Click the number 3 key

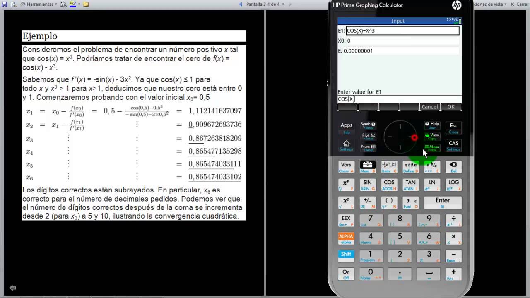click(429, 256)
